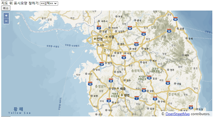This screenshot has width=214, height=117.
Task: Click the route 17 highway shield
Action: [x=99, y=28]
